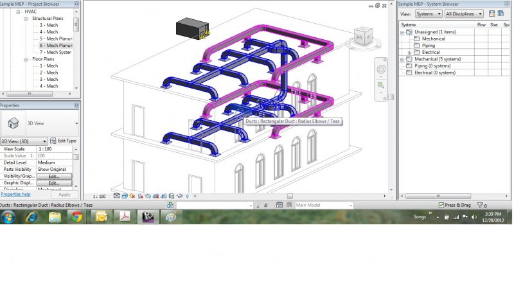Click the selection filter funnel icon
The height and width of the screenshot is (289, 514).
(481, 206)
